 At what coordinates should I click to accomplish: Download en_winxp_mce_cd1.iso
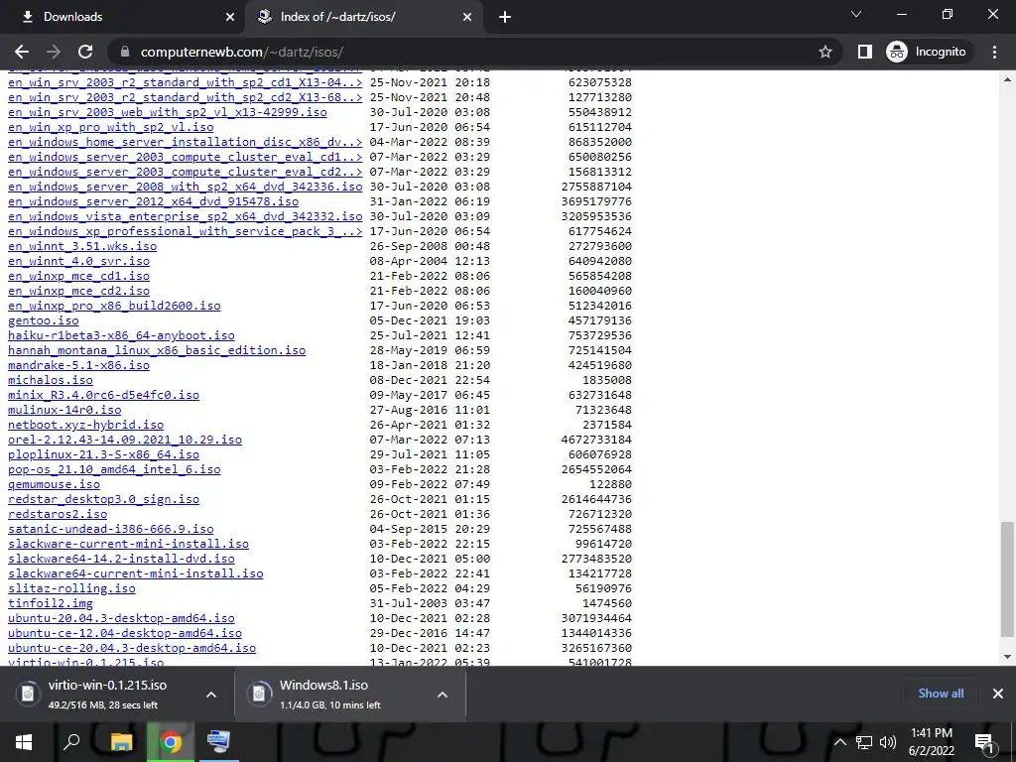point(78,276)
